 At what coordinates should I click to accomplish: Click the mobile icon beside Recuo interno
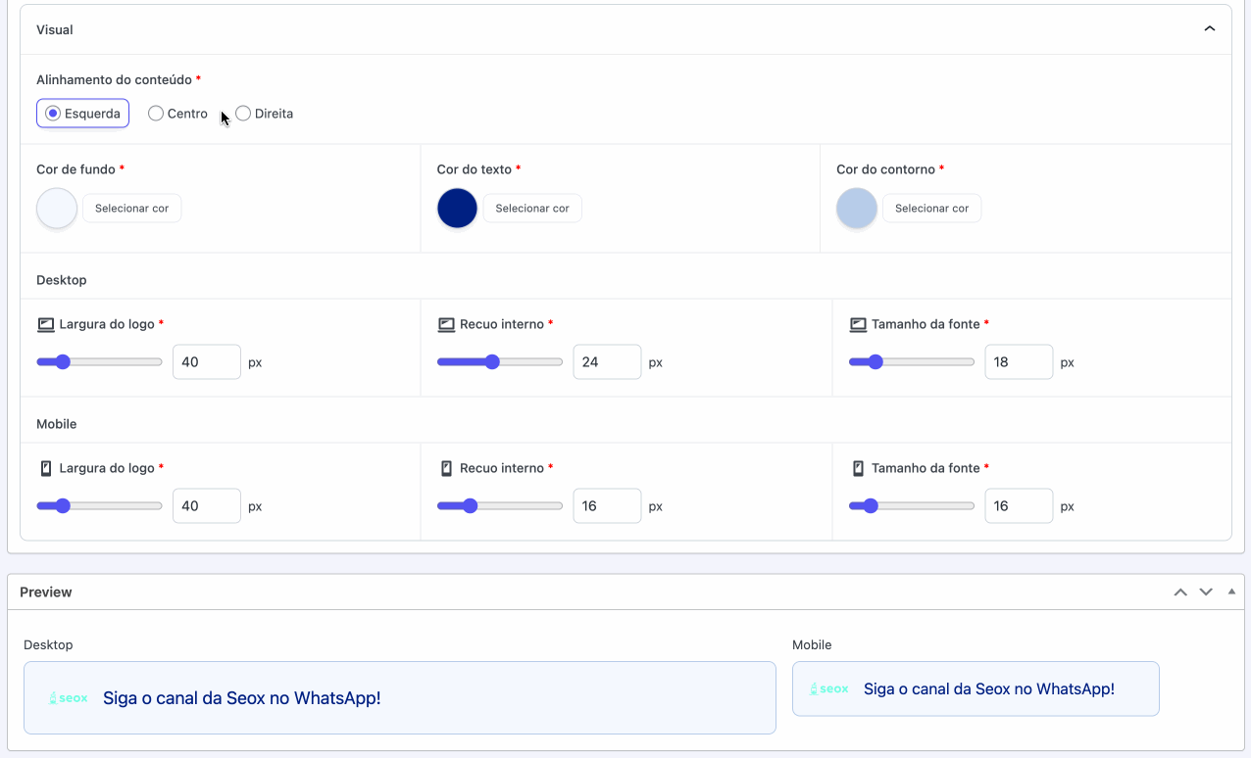coord(446,468)
